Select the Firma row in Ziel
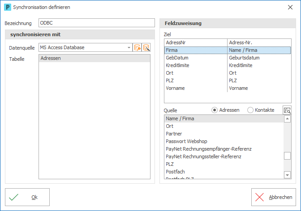This screenshot has width=301, height=211. pos(228,50)
